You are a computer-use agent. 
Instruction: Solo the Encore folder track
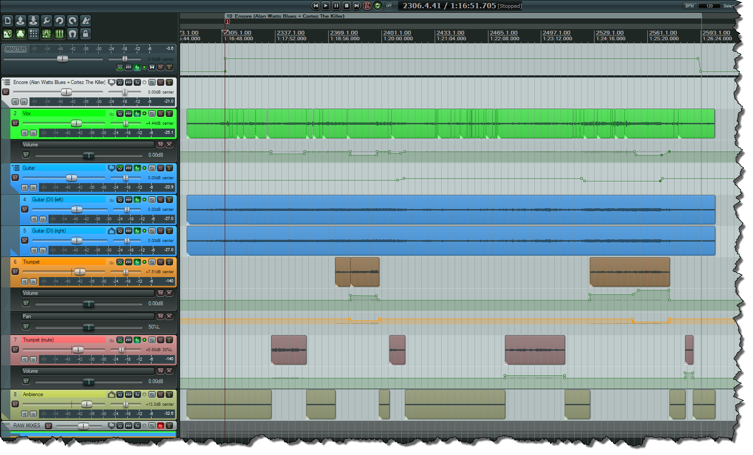169,82
